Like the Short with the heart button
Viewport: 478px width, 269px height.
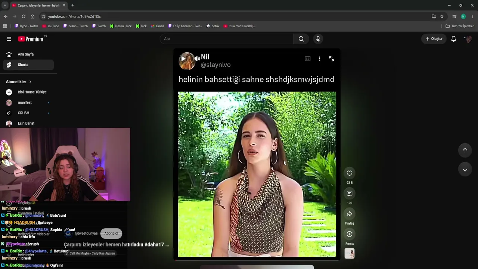pyautogui.click(x=350, y=173)
